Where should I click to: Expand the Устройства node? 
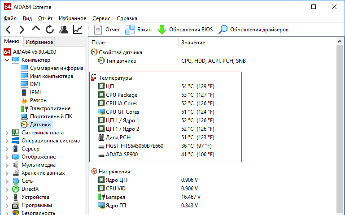point(7,197)
